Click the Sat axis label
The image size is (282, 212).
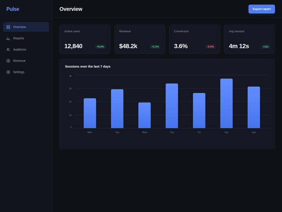pos(226,132)
